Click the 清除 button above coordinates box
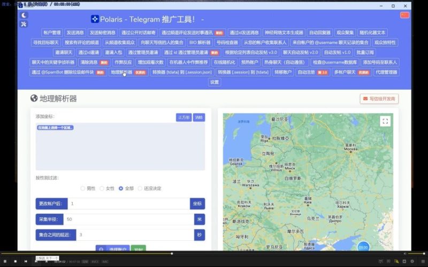 [199, 117]
